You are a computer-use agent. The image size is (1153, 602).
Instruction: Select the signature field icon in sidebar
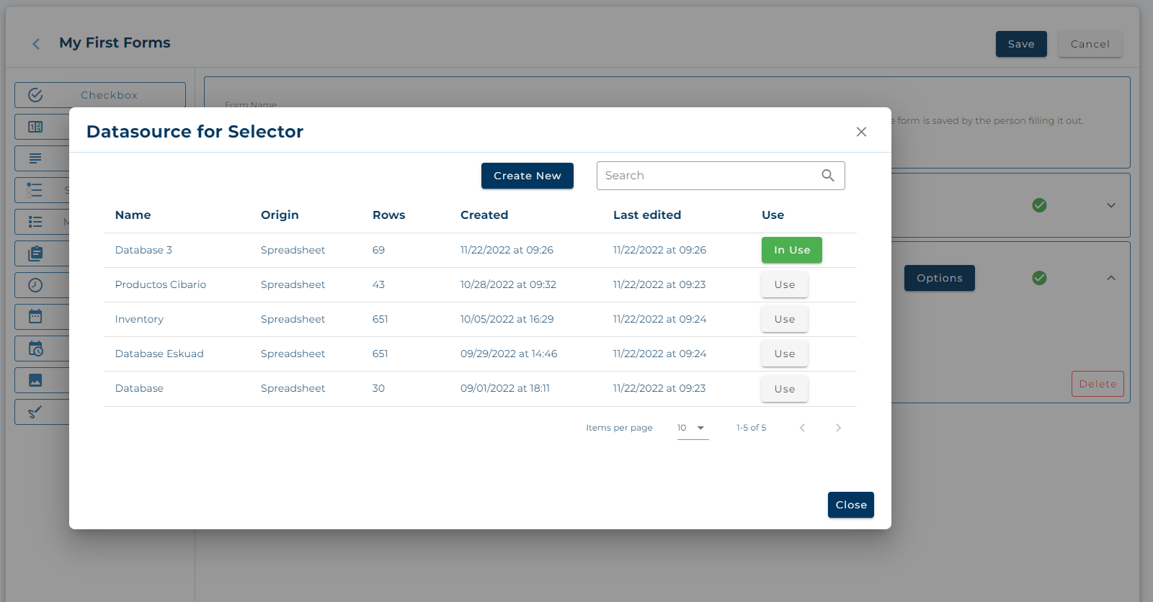(x=35, y=412)
